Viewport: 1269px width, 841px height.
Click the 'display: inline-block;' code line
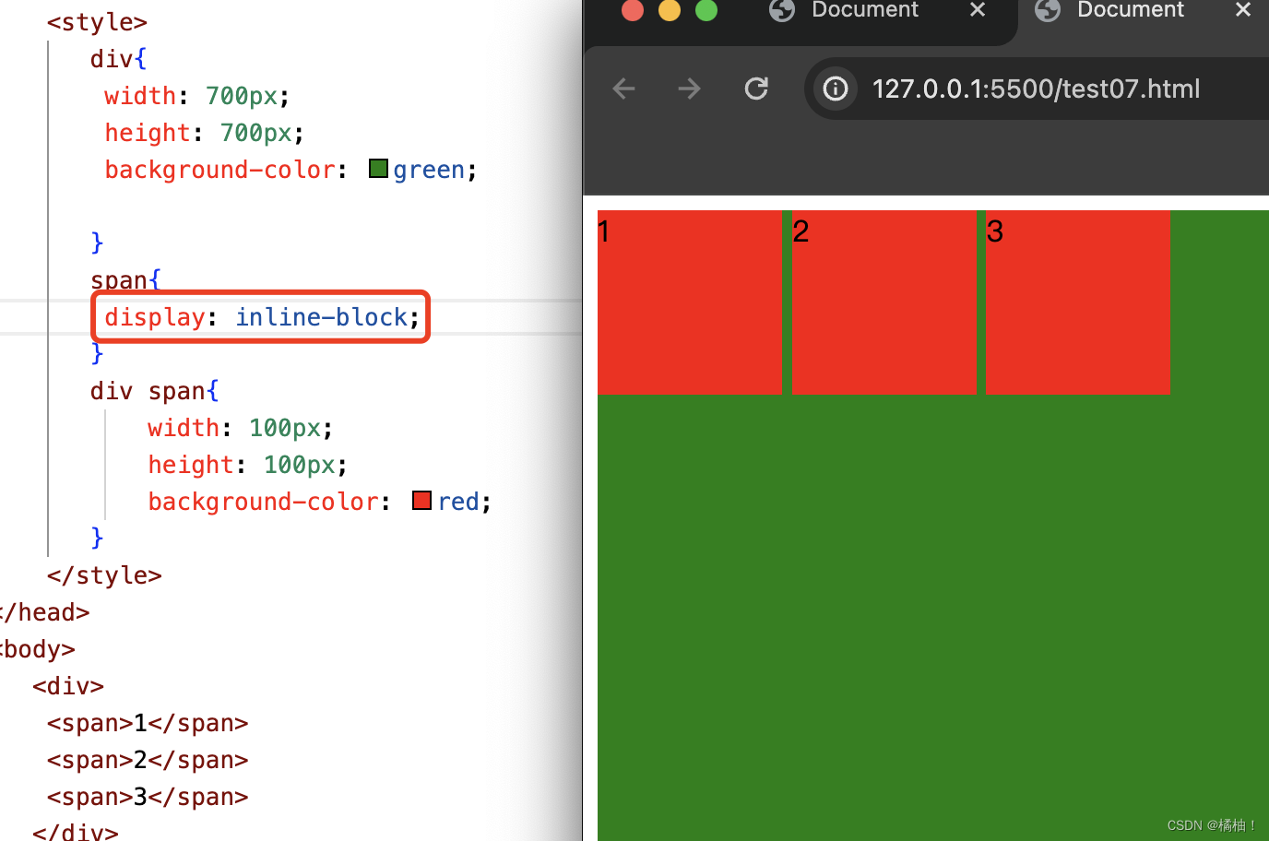click(262, 317)
